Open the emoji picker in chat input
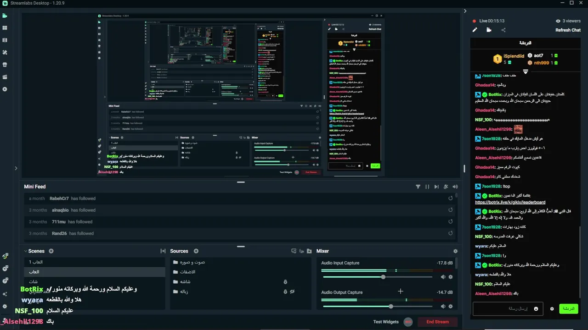588x330 pixels. [x=536, y=309]
